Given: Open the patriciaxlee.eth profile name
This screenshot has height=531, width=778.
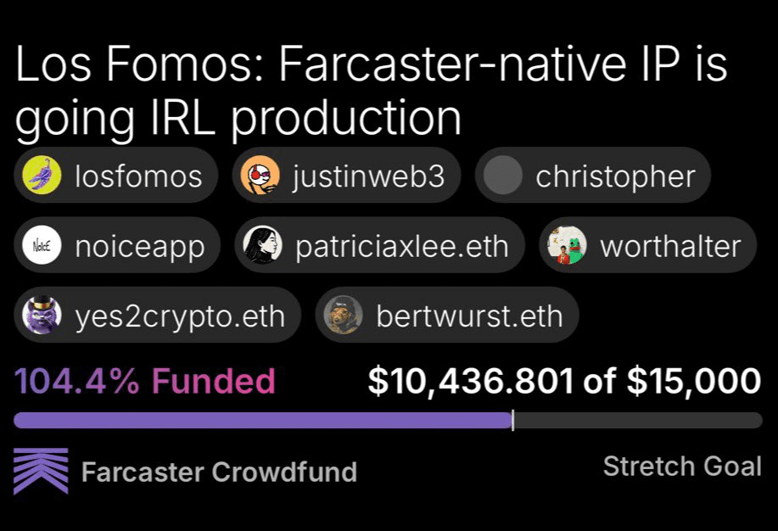Looking at the screenshot, I should click(402, 247).
